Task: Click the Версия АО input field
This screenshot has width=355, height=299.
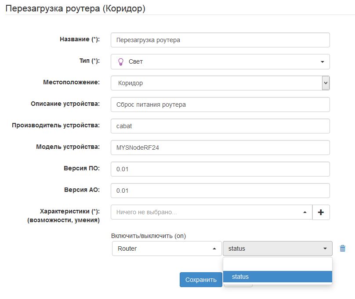Action: pyautogui.click(x=220, y=190)
